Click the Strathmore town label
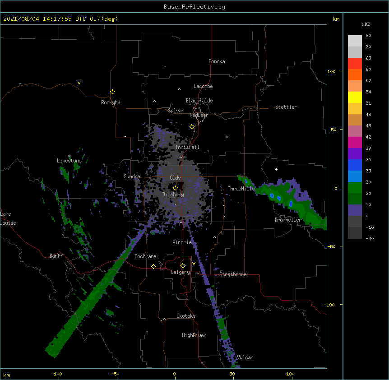Screen dimensions: 389x380 click(233, 274)
